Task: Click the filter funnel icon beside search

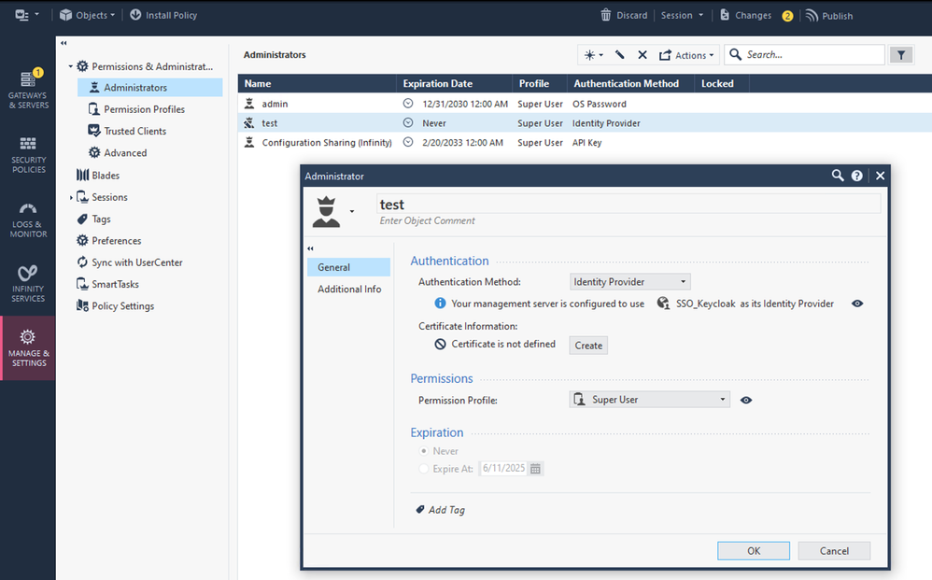Action: pos(900,55)
